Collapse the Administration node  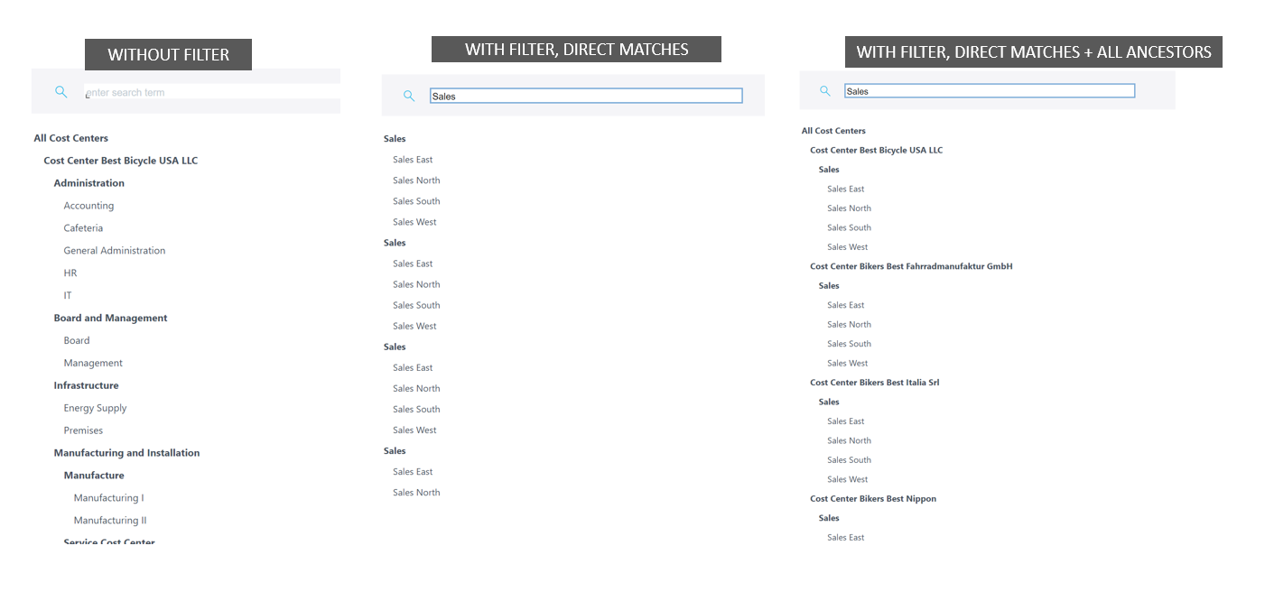tap(88, 183)
